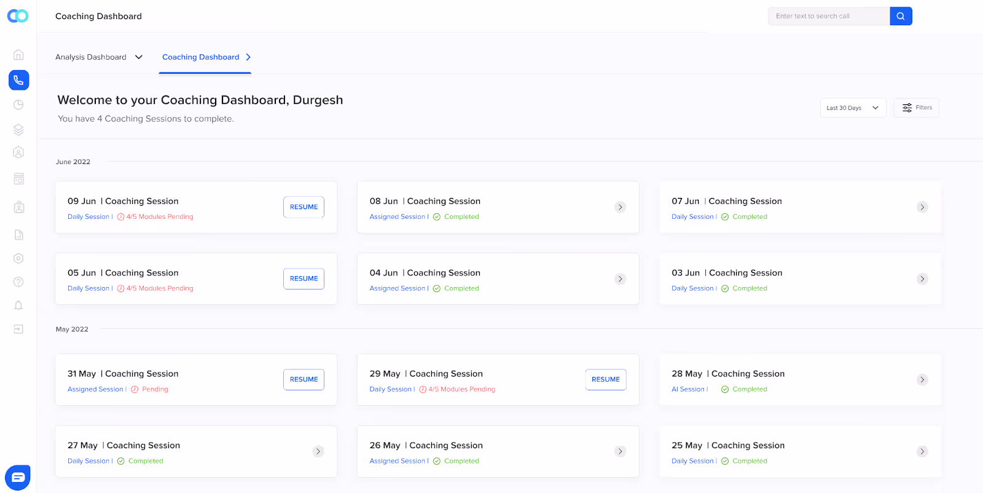This screenshot has height=493, width=983.
Task: Resume the 29 May Coaching Session
Action: (x=606, y=380)
